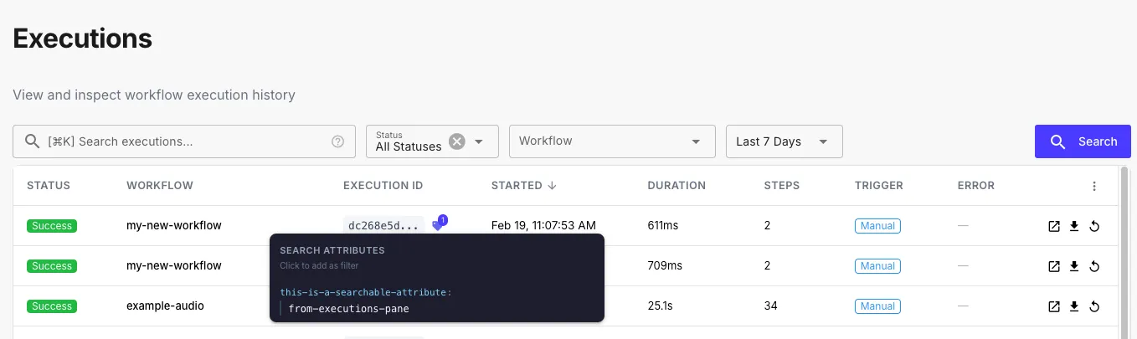
Task: Click the search help question mark icon
Action: point(338,141)
